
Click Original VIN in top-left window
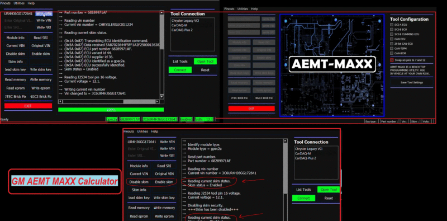coord(41,46)
